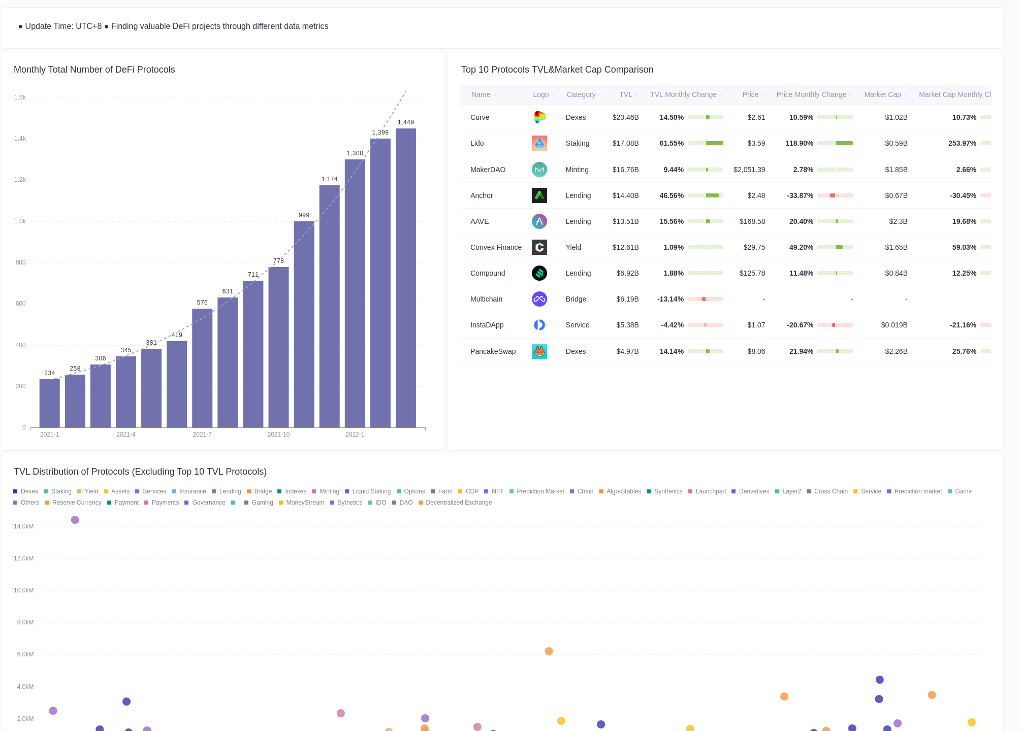Click the Curve protocol logo

point(539,117)
